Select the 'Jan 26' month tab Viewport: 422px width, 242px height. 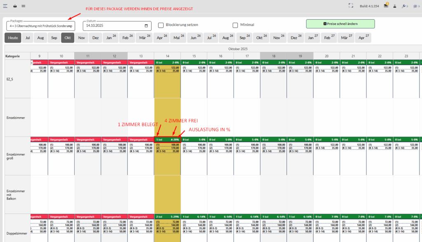coord(111,38)
